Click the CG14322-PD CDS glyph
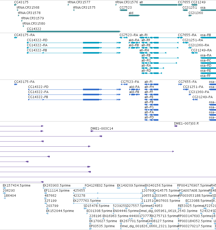Image resolution: width=216 pixels, height=230 pixels. [x=75, y=89]
